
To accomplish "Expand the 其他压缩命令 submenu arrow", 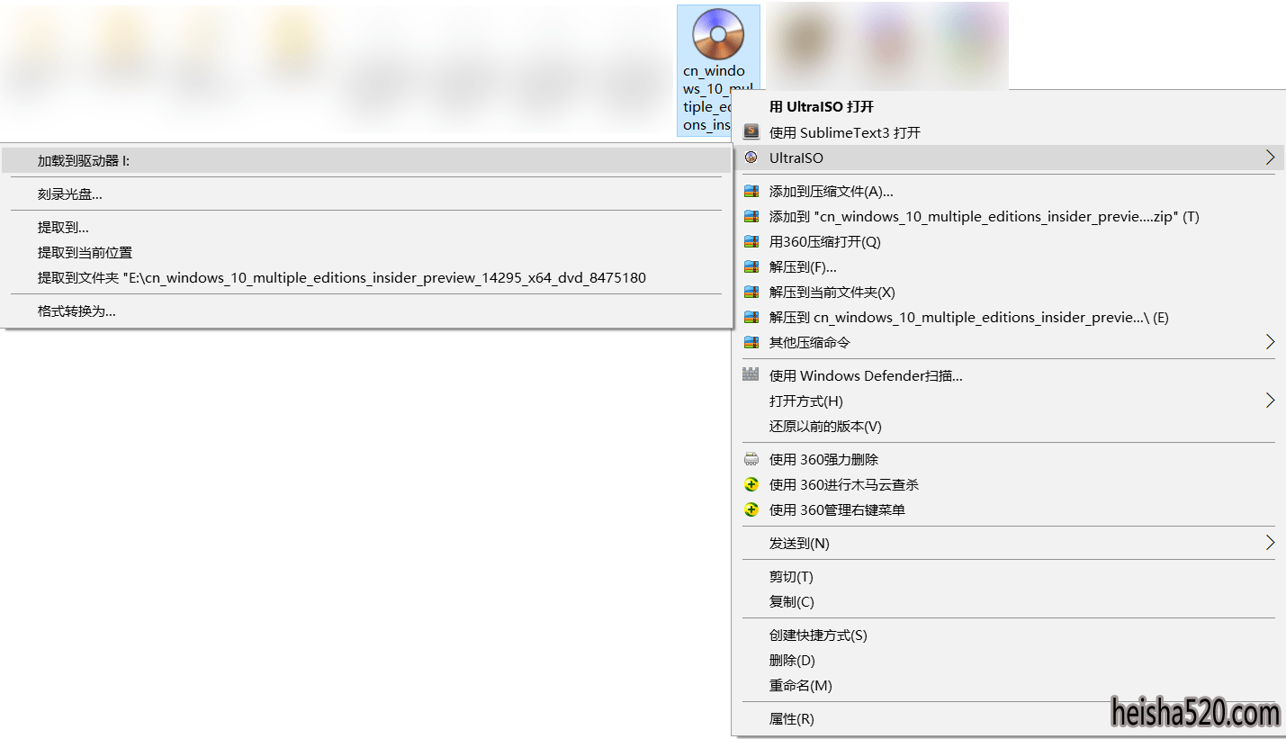I will tap(1270, 342).
